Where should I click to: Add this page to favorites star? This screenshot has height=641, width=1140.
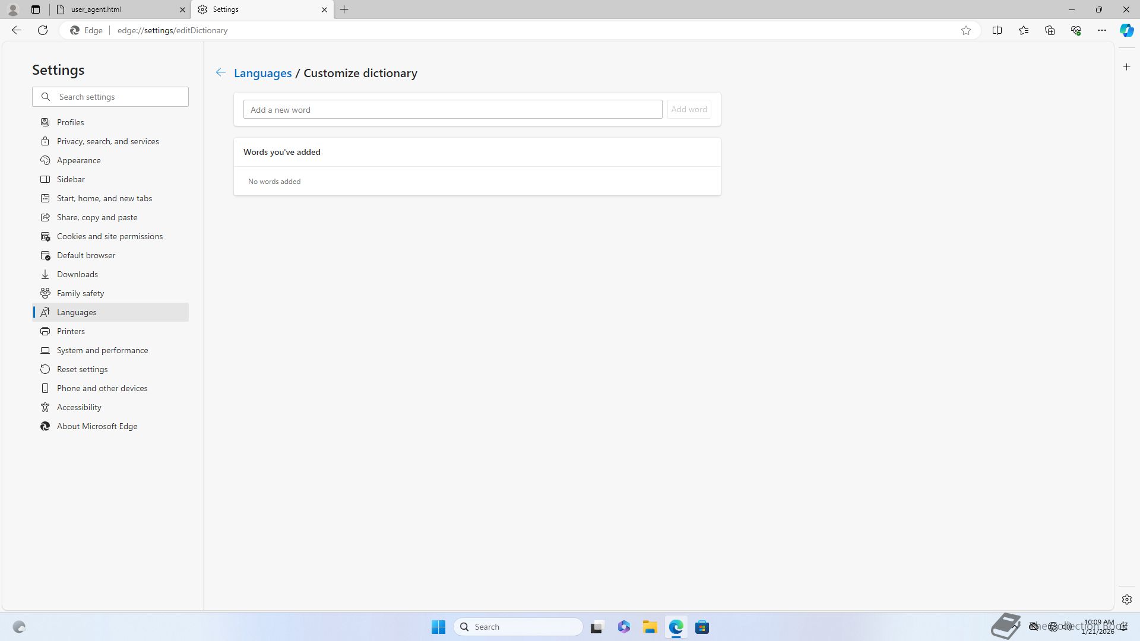pos(966,30)
